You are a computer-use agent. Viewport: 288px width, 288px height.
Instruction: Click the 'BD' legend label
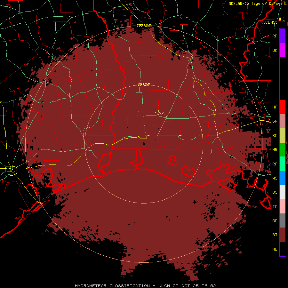point(275,136)
